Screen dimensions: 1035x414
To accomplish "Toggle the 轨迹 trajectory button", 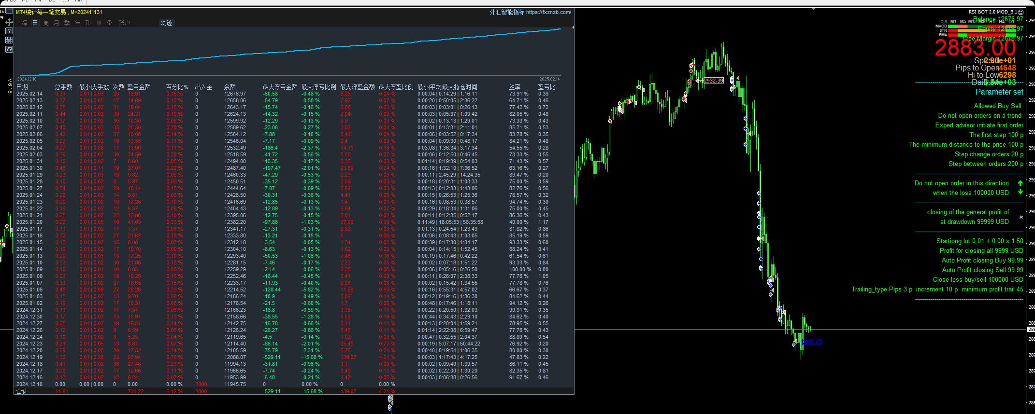I will pos(166,23).
